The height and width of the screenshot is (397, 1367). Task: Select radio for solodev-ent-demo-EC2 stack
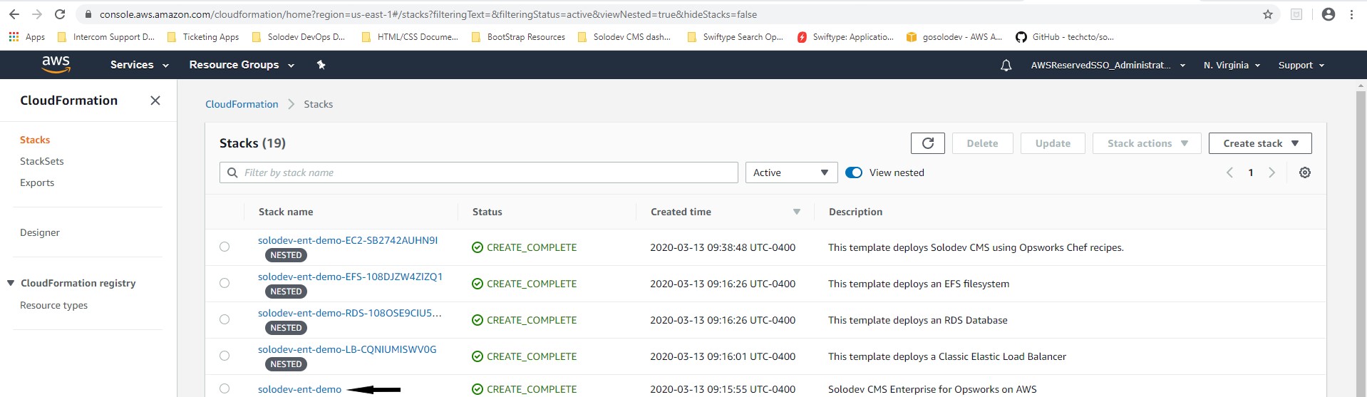[225, 247]
